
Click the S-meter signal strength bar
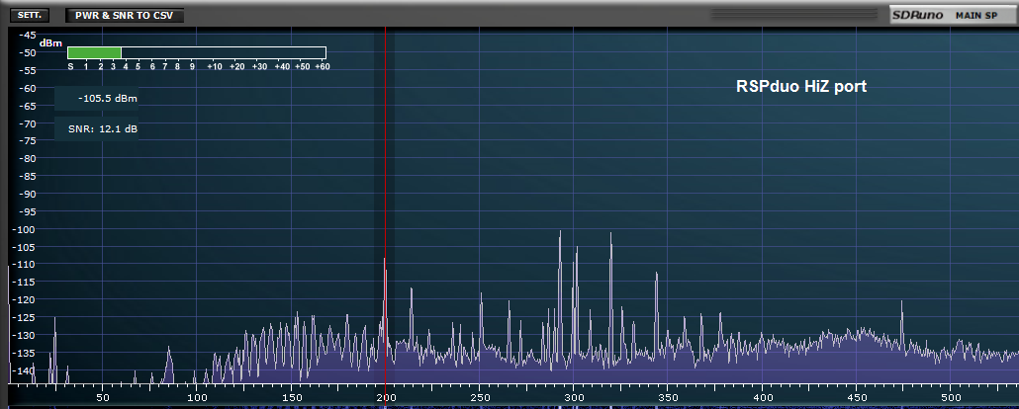(x=196, y=52)
